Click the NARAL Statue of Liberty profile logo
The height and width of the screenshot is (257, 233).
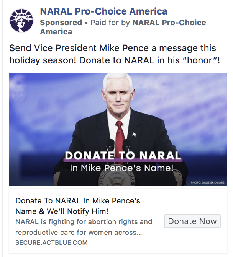pyautogui.click(x=21, y=21)
